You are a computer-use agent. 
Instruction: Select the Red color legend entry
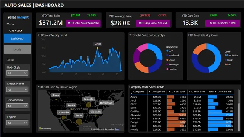coord(228,64)
